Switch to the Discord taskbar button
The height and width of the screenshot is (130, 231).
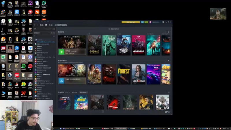(69, 129)
